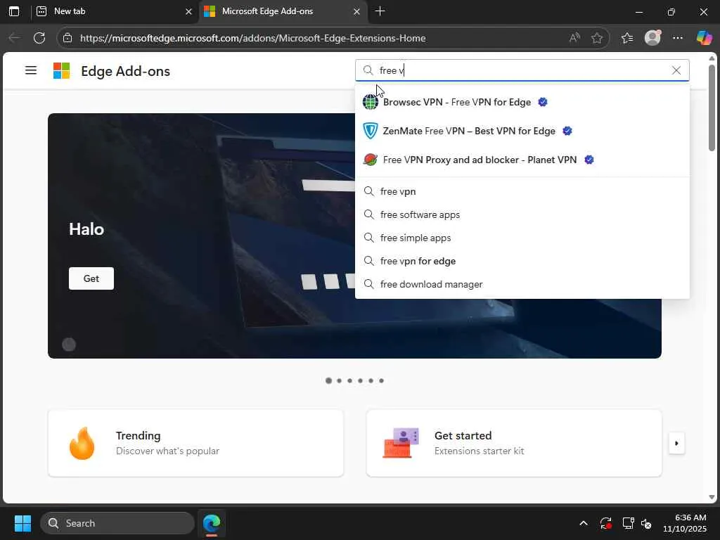
Task: Select ZenMate Free VPN suggestion
Action: pos(522,131)
